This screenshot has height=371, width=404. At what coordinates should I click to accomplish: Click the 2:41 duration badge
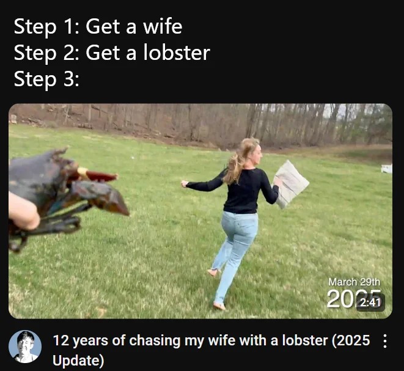[x=370, y=302]
